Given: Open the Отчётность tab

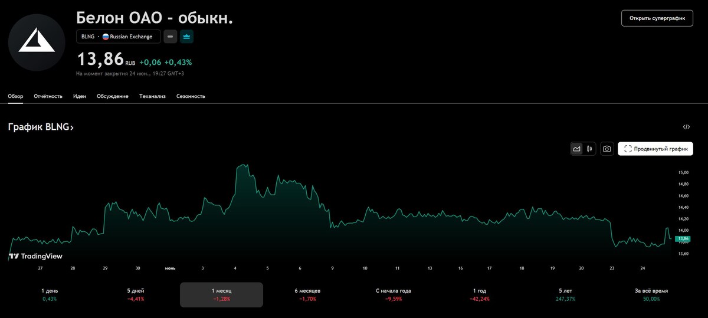Looking at the screenshot, I should pos(48,96).
